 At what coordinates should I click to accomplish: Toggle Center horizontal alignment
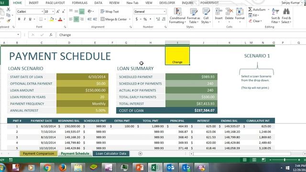(x=76, y=19)
